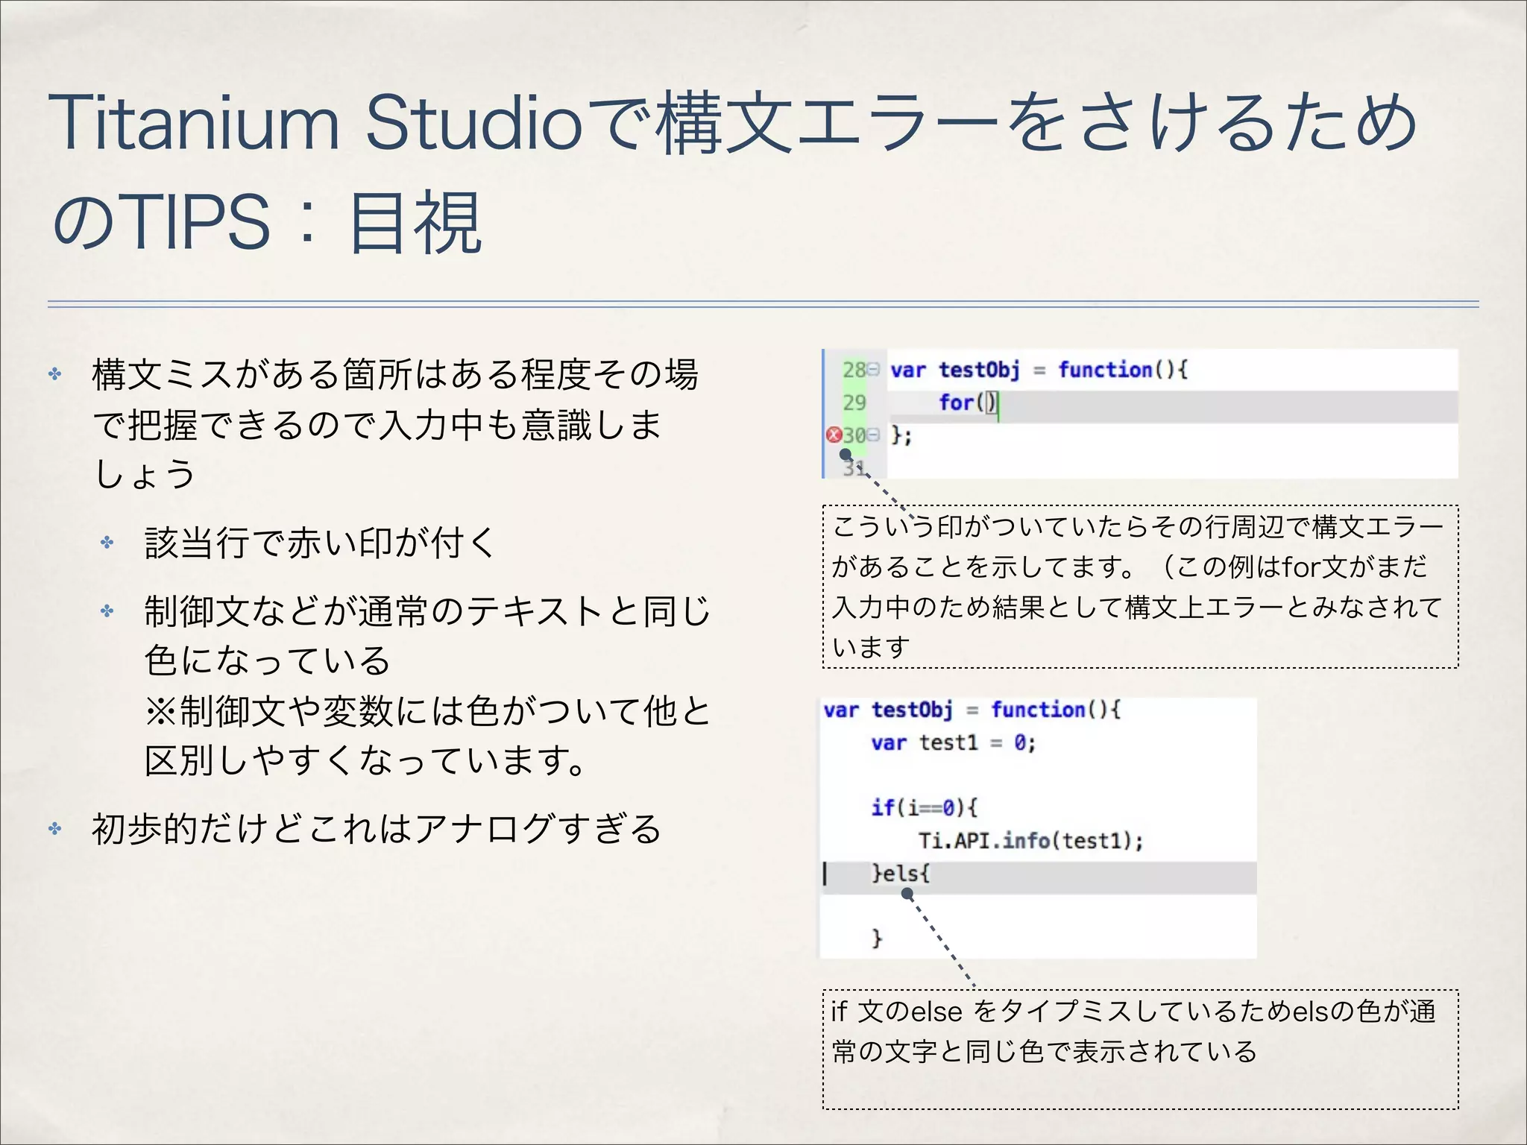Image resolution: width=1527 pixels, height=1145 pixels.
Task: Select line number 31 in the gutter
Action: click(x=854, y=468)
